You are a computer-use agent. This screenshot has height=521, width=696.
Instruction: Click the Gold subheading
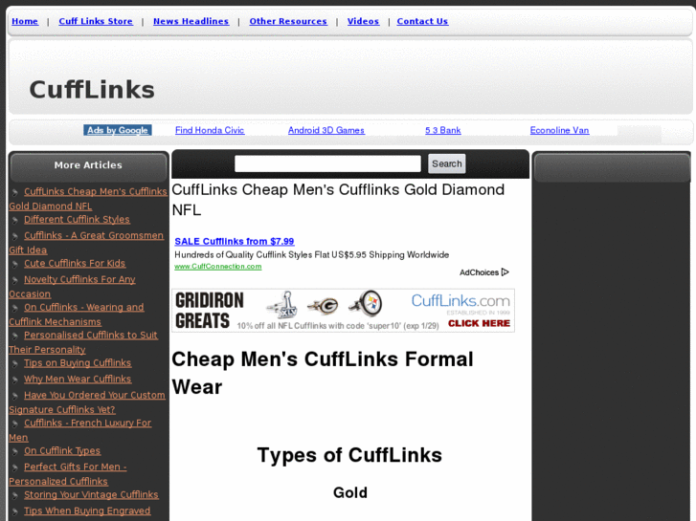350,492
